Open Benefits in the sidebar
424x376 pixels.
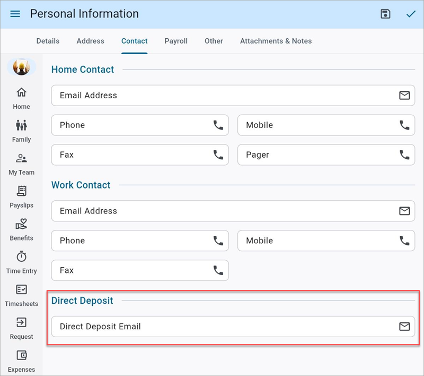tap(21, 230)
